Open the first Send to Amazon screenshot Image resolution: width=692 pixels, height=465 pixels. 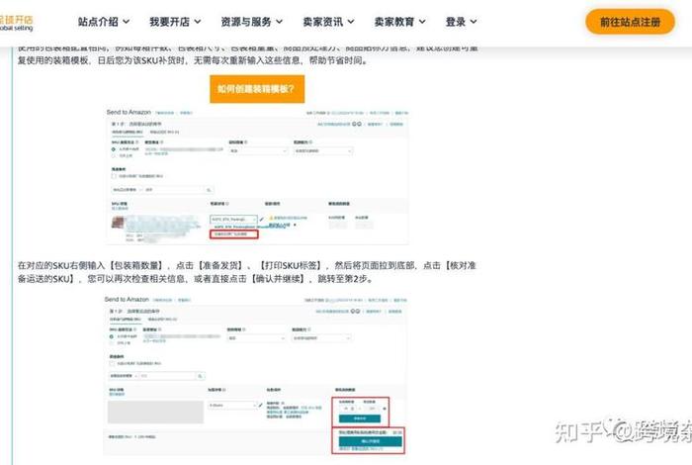tap(257, 175)
